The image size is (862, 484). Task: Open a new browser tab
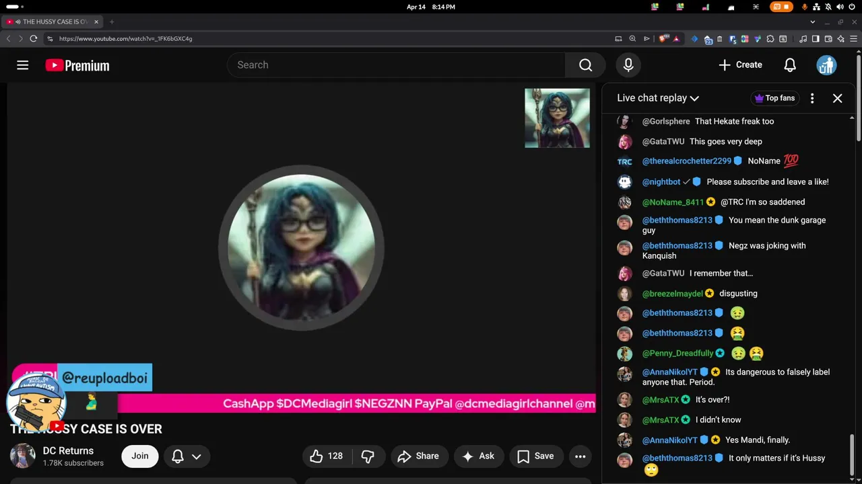[112, 22]
